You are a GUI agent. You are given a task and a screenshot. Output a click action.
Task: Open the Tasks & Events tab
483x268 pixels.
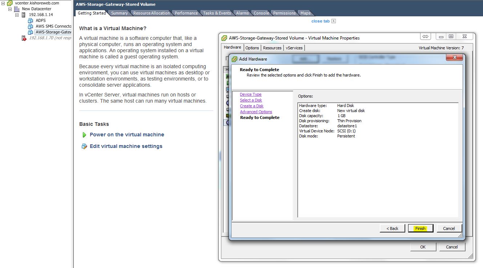pos(217,13)
